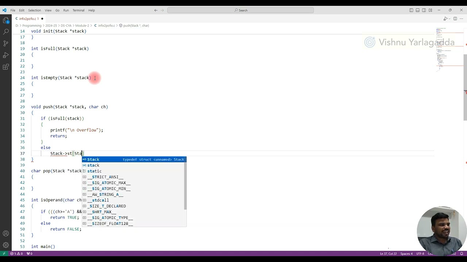Open Module-2 folder in breadcrumb

[82, 25]
